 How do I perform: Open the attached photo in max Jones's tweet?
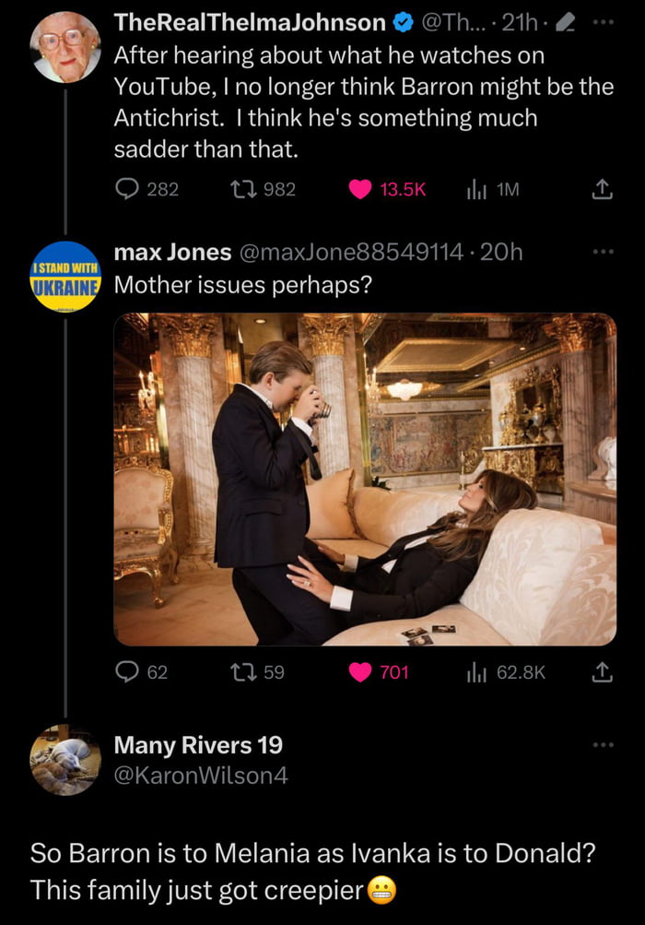(x=365, y=479)
